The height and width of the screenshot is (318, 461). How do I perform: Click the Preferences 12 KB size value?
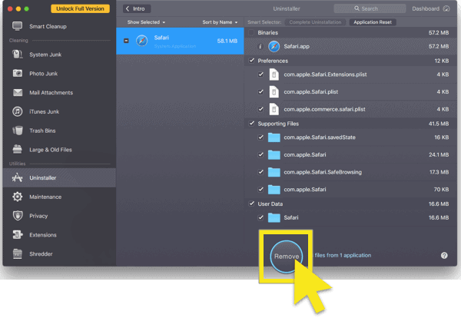441,61
